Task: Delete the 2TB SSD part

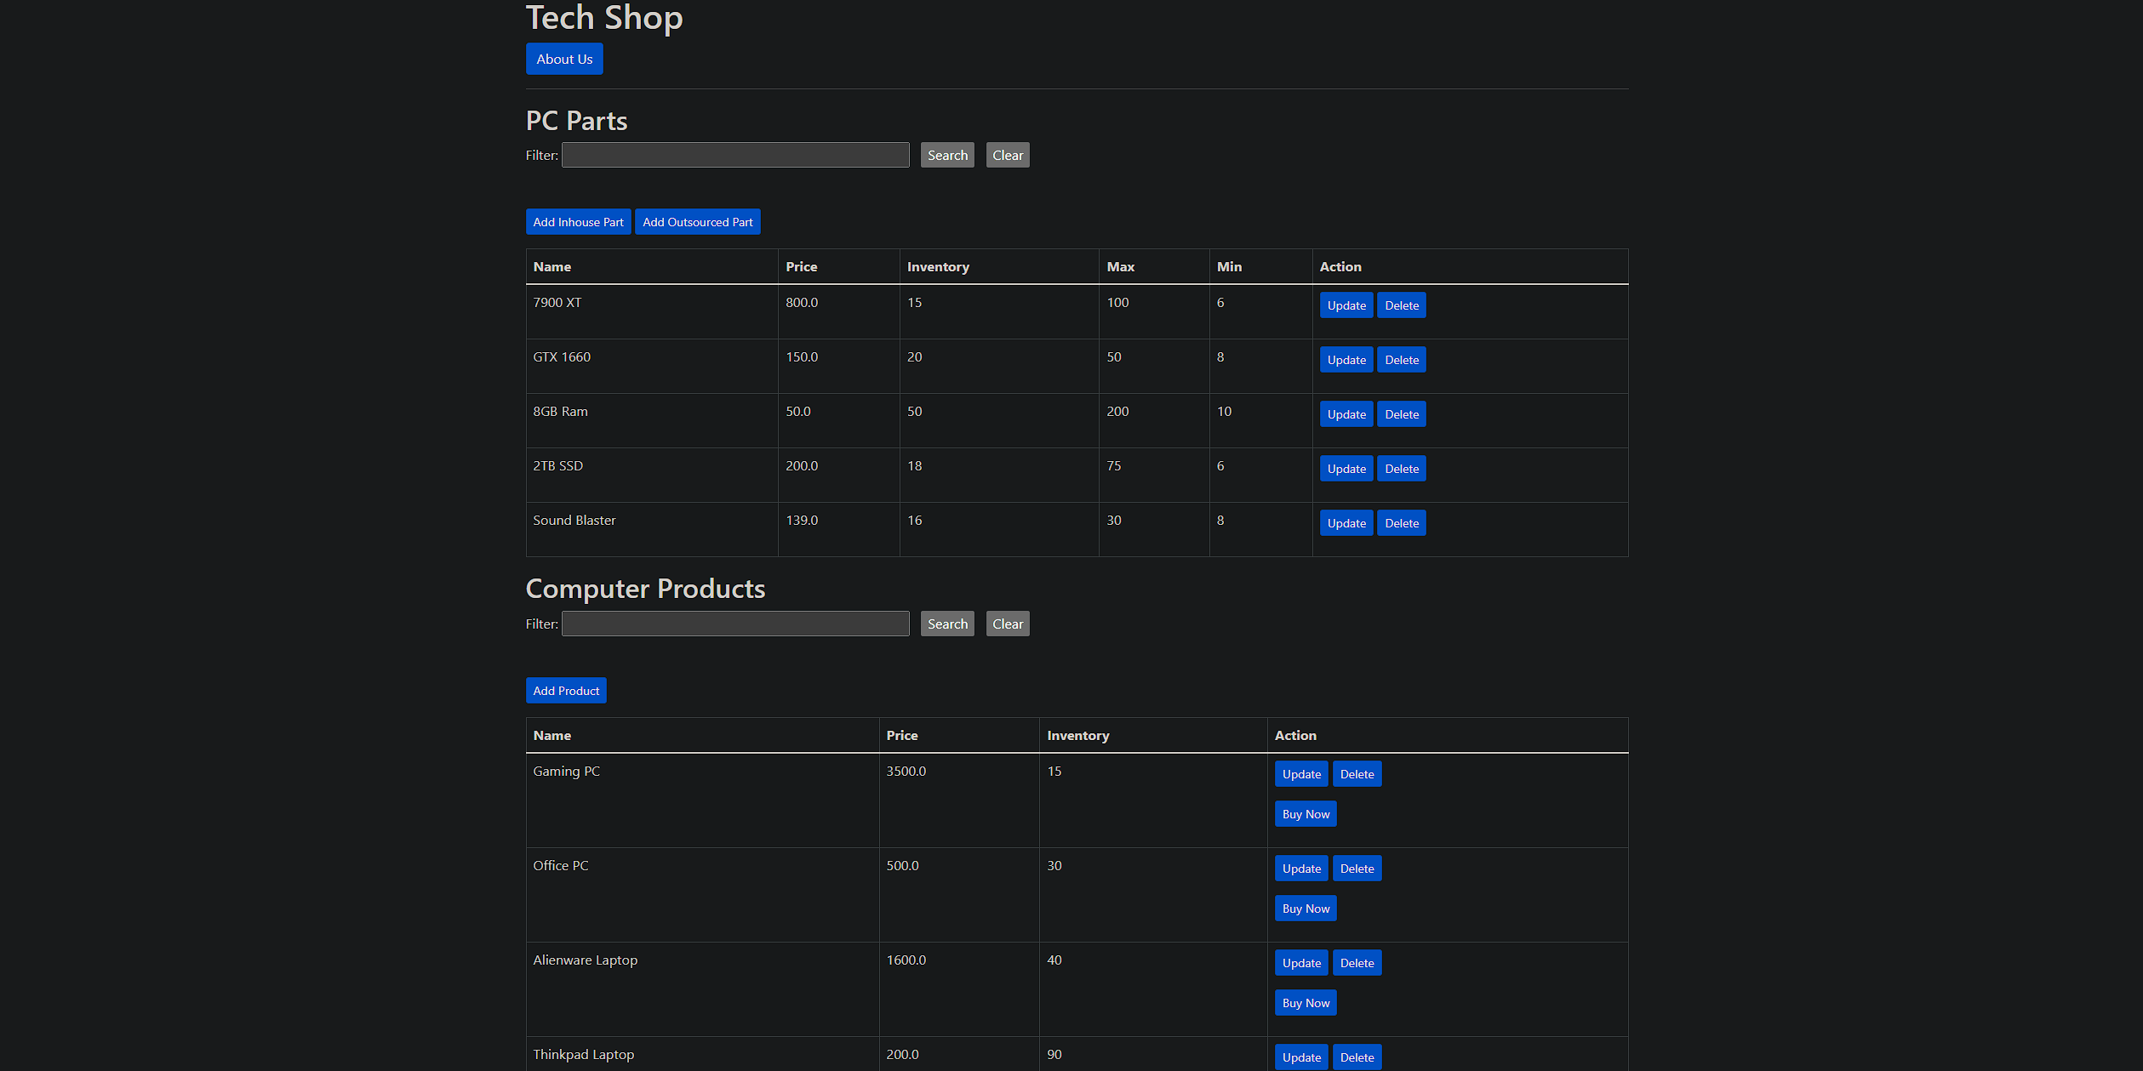Action: [1401, 468]
